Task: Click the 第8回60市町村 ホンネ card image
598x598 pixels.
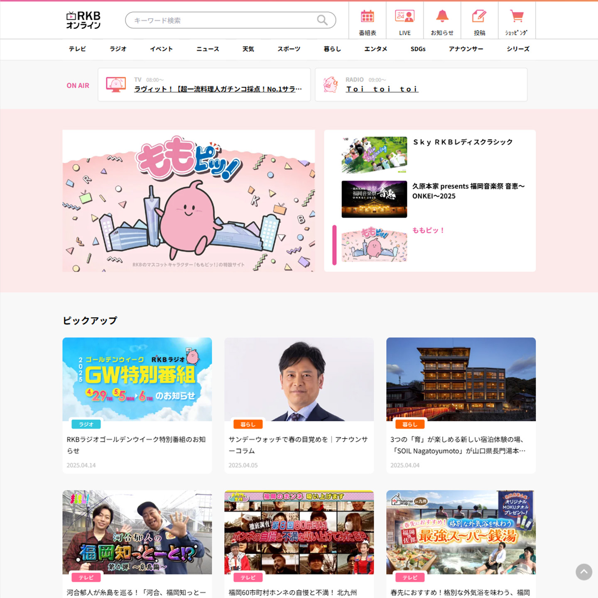Action: point(299,532)
